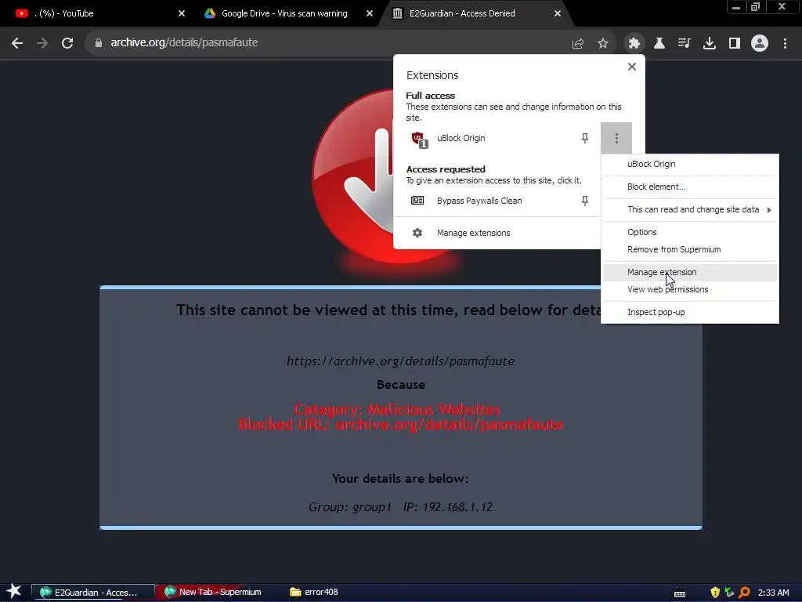Close the YouTube tab
This screenshot has height=602, width=802.
point(182,13)
